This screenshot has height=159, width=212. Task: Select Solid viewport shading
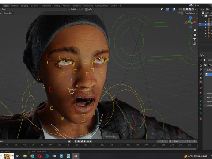click(x=187, y=9)
